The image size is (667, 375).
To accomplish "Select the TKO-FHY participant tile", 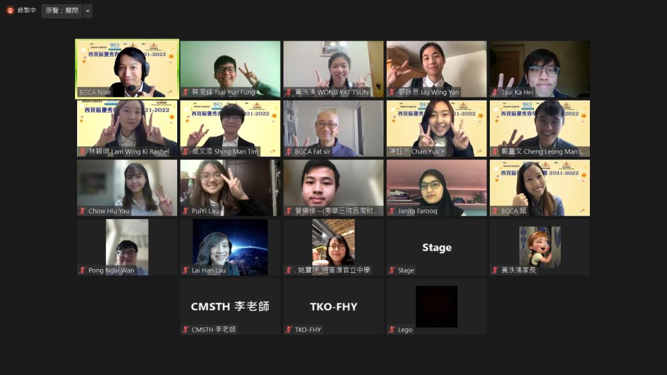I will pos(333,306).
